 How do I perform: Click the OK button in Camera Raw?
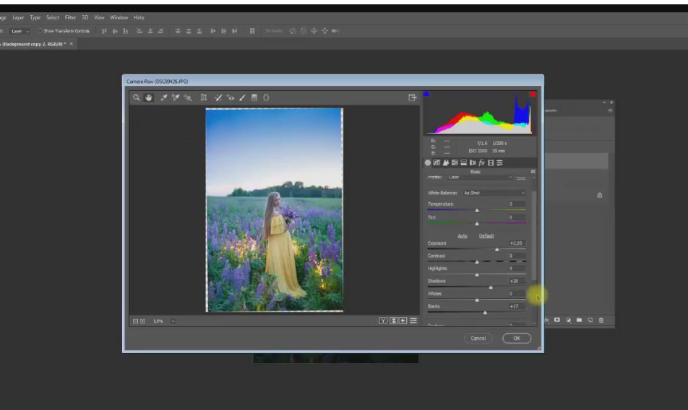517,338
